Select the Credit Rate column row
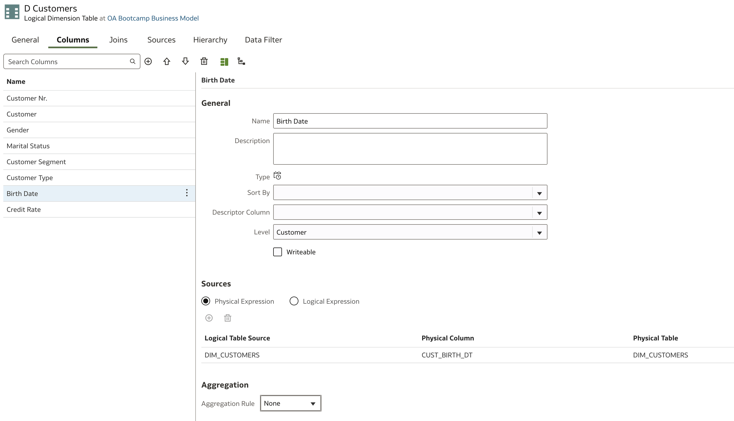The height and width of the screenshot is (421, 734). pyautogui.click(x=99, y=210)
